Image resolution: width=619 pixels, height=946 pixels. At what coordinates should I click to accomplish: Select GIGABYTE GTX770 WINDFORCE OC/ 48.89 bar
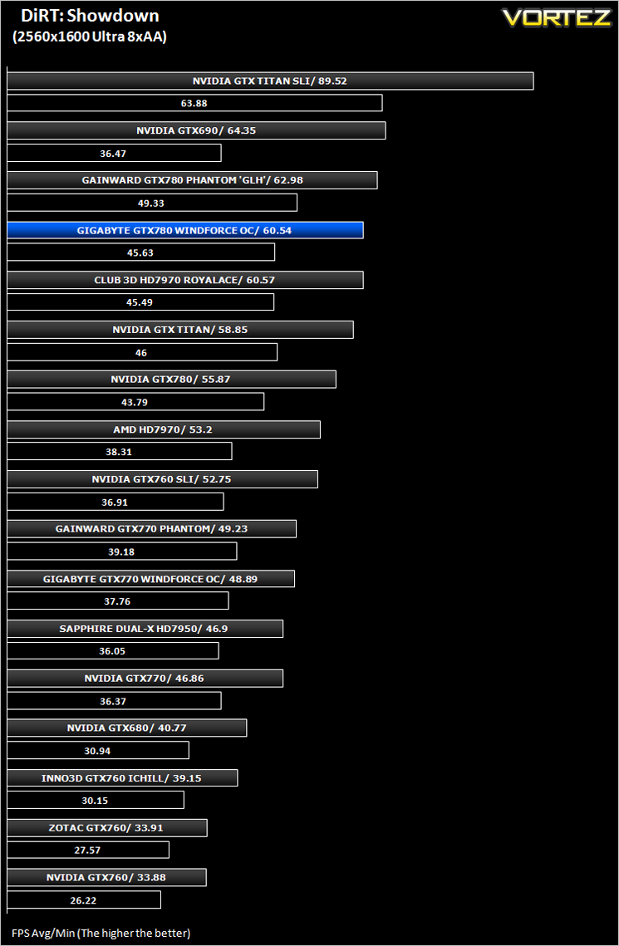(151, 579)
